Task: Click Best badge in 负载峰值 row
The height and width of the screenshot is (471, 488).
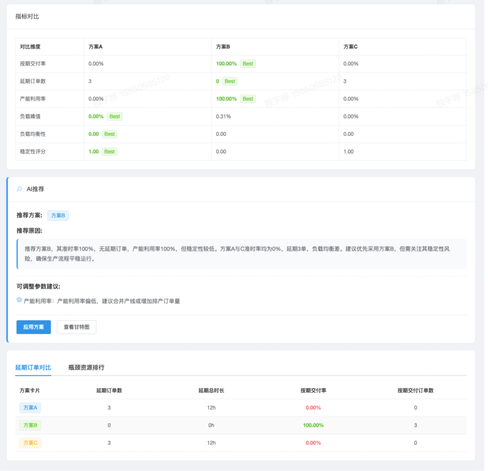Action: click(114, 116)
